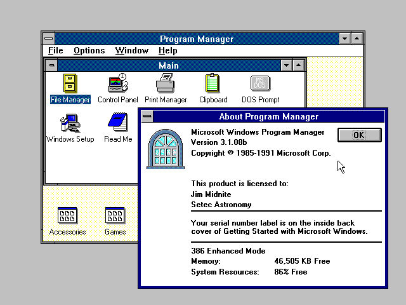Minimize the Program Manager window
The height and width of the screenshot is (305, 406).
(345, 39)
